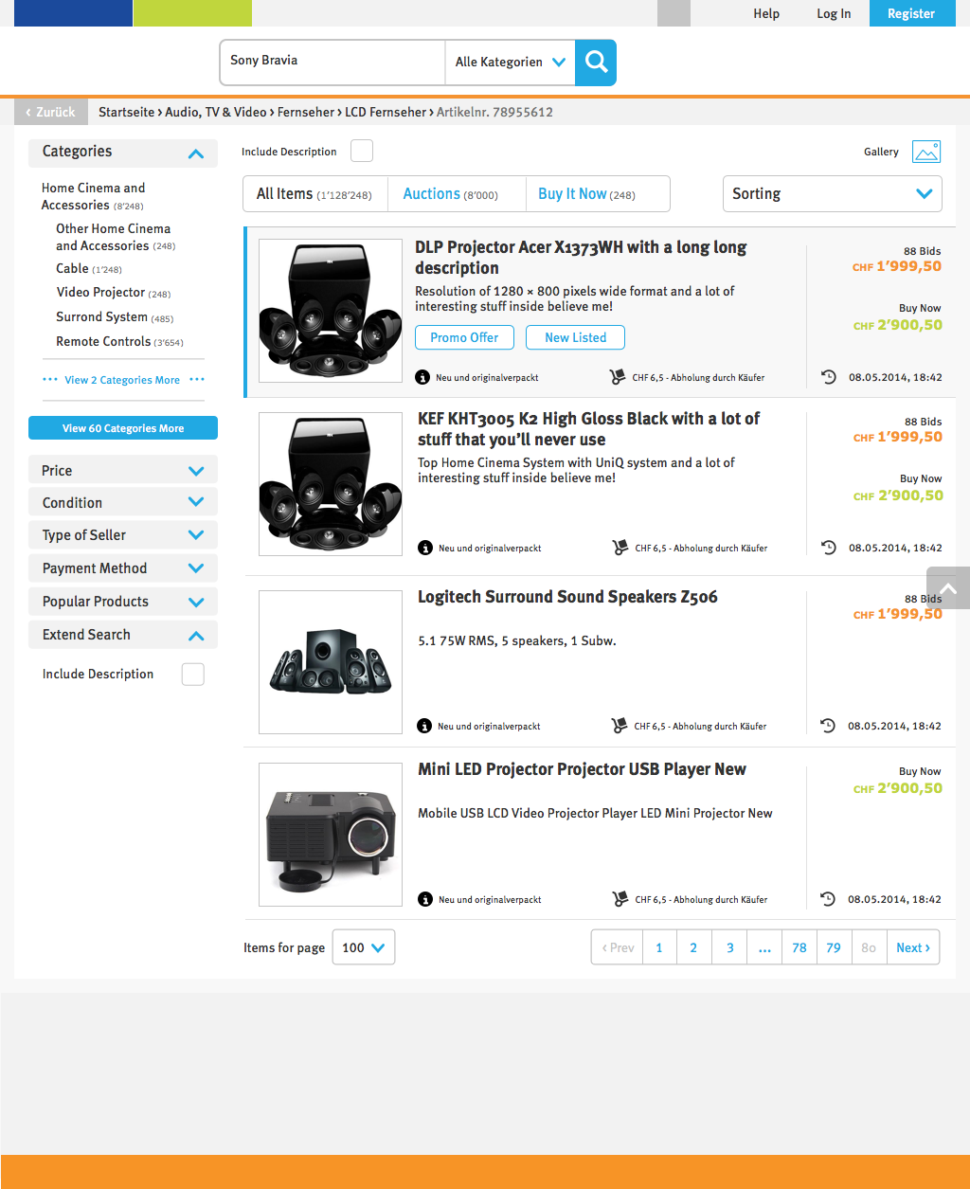Open KEF KHT3005 K2 listing title

tap(588, 429)
